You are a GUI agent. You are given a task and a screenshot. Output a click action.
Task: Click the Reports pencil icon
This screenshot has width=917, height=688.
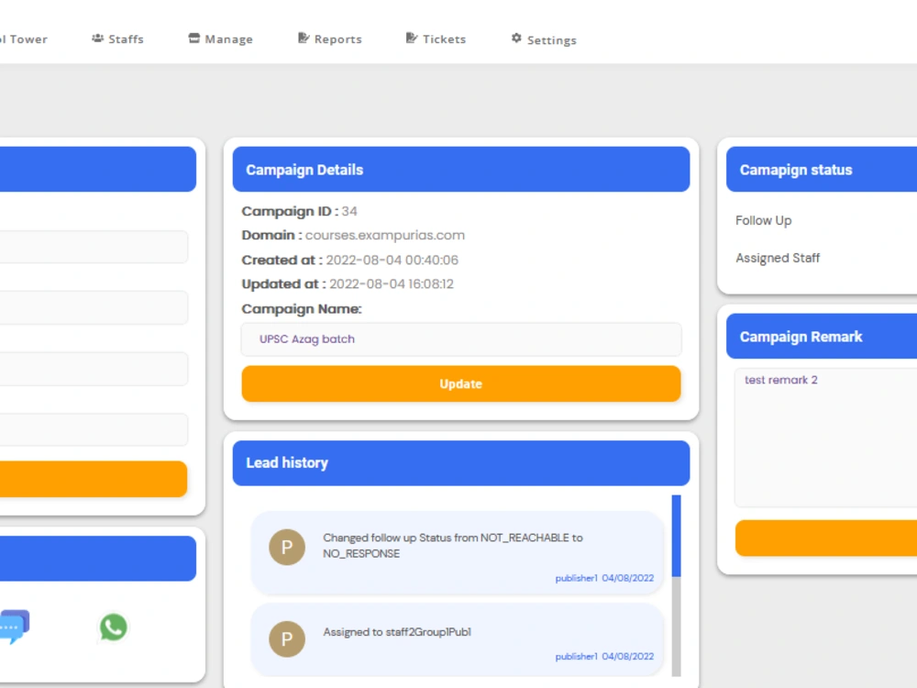pyautogui.click(x=304, y=38)
